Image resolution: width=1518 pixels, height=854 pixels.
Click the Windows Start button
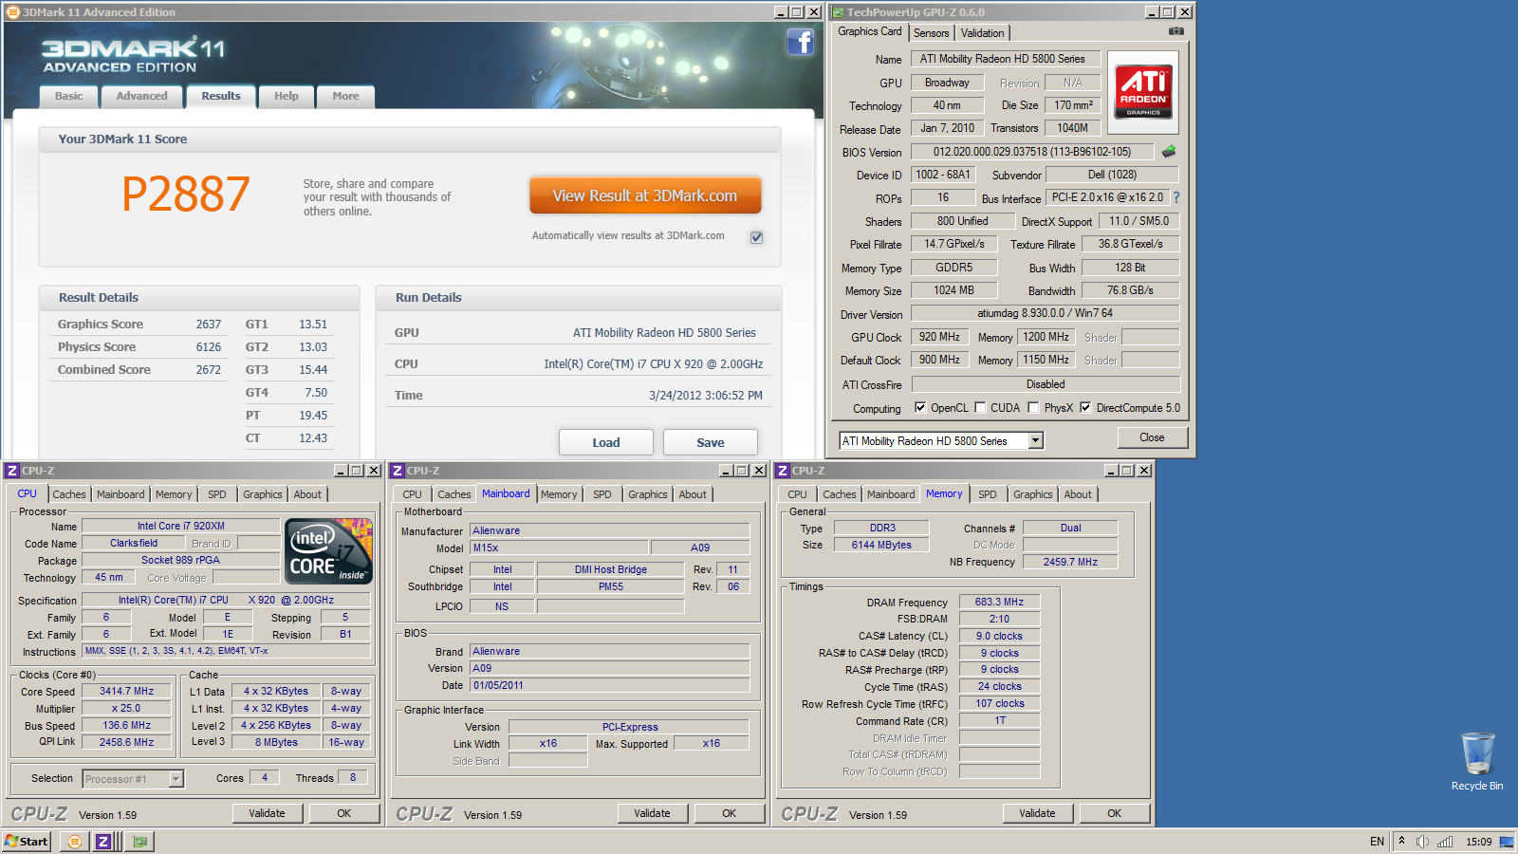point(27,842)
